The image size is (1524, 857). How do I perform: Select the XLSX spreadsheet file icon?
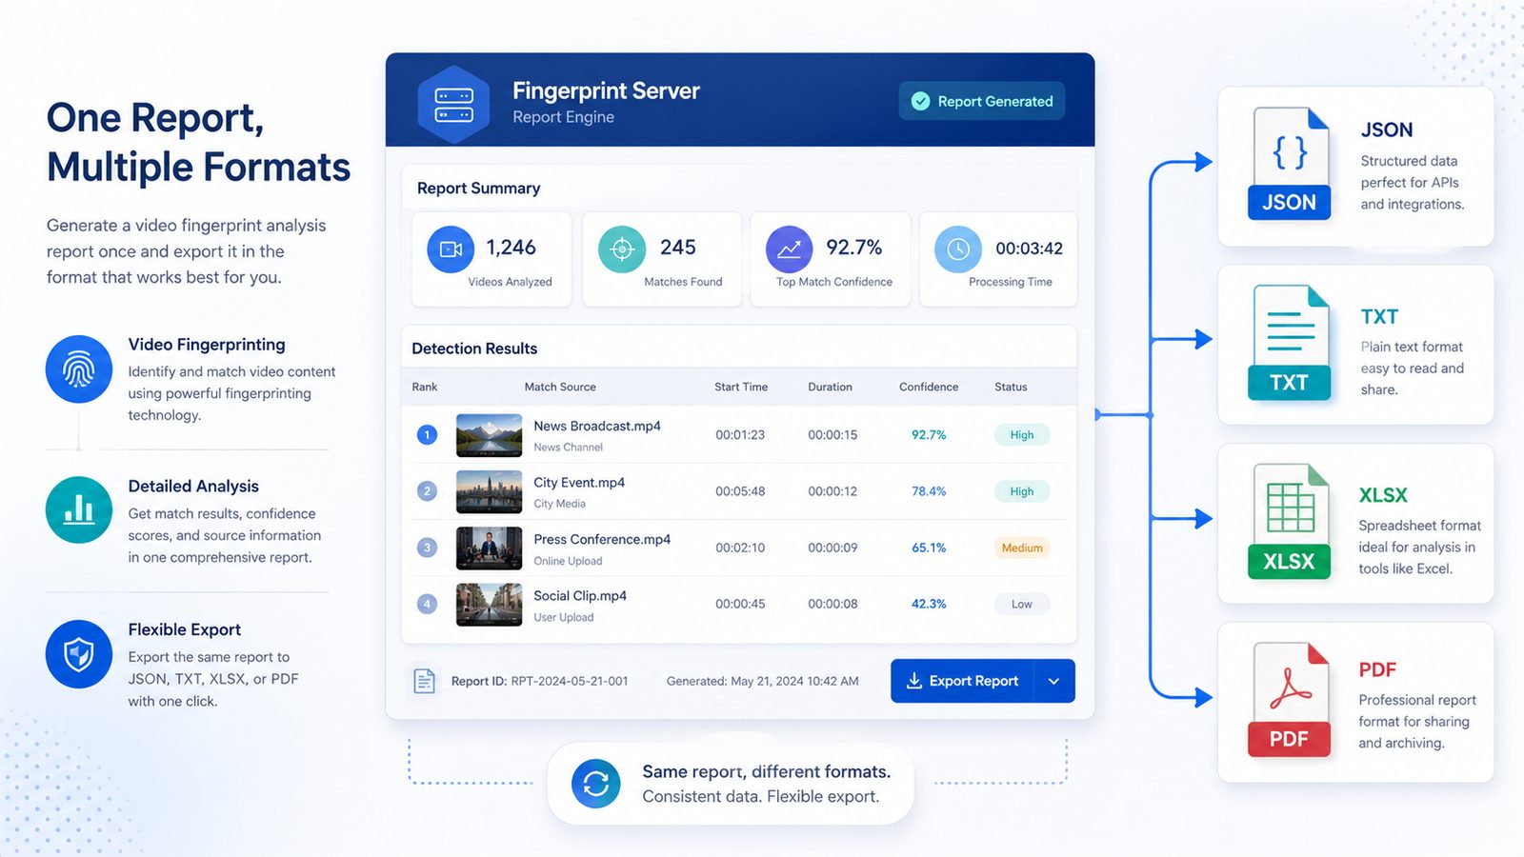coord(1290,522)
